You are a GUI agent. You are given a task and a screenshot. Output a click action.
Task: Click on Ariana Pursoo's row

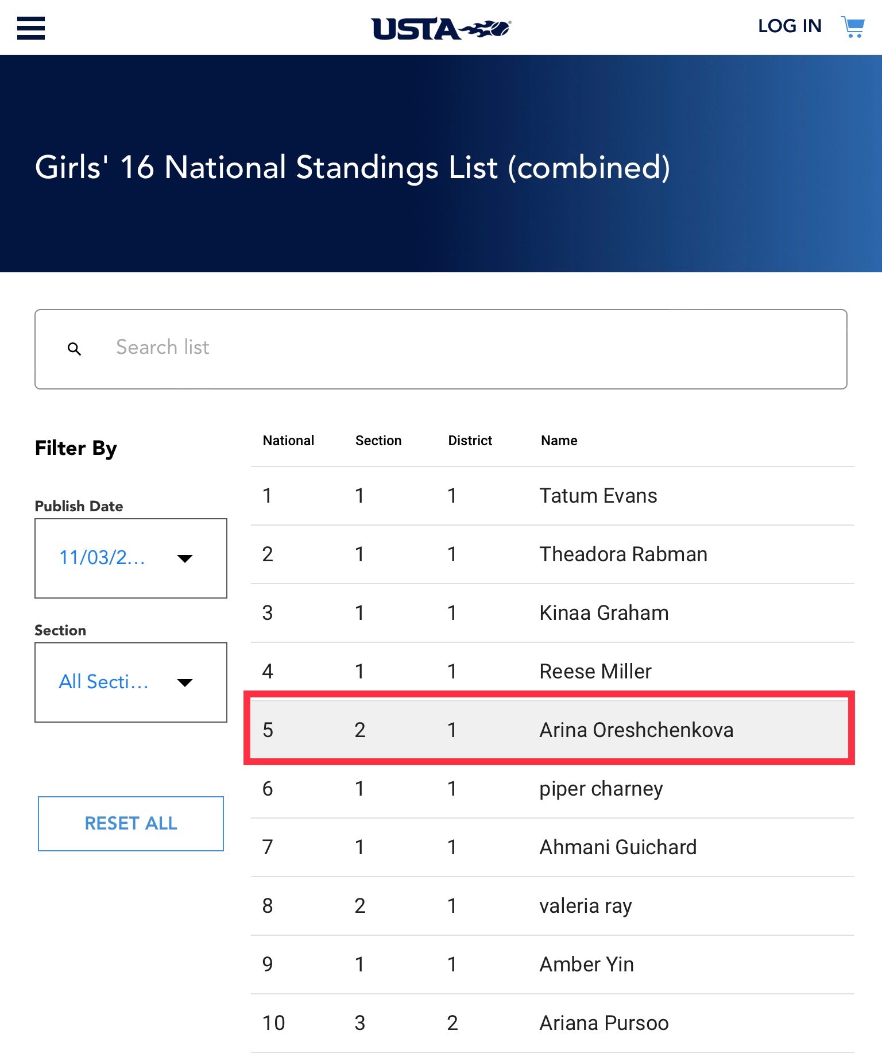pyautogui.click(x=604, y=1023)
